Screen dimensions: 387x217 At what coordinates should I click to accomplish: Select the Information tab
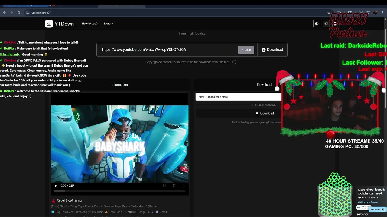click(x=120, y=85)
